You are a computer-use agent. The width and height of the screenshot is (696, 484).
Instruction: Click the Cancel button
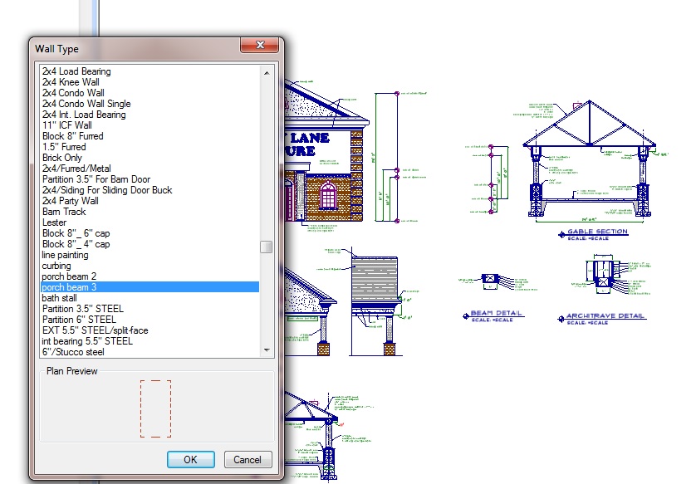point(248,459)
